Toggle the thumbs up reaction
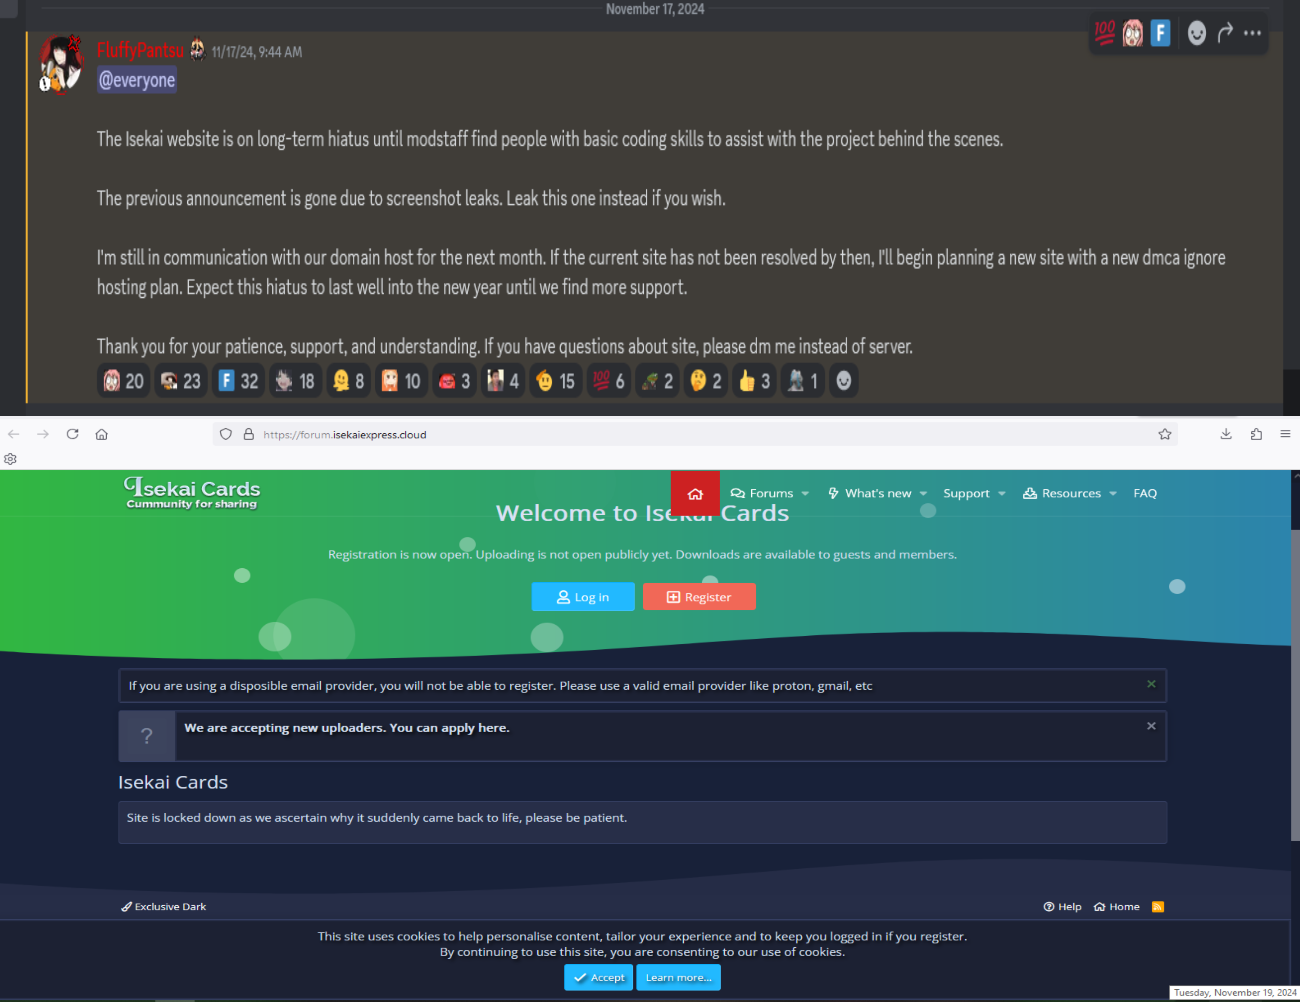Image resolution: width=1300 pixels, height=1002 pixels. (x=754, y=381)
